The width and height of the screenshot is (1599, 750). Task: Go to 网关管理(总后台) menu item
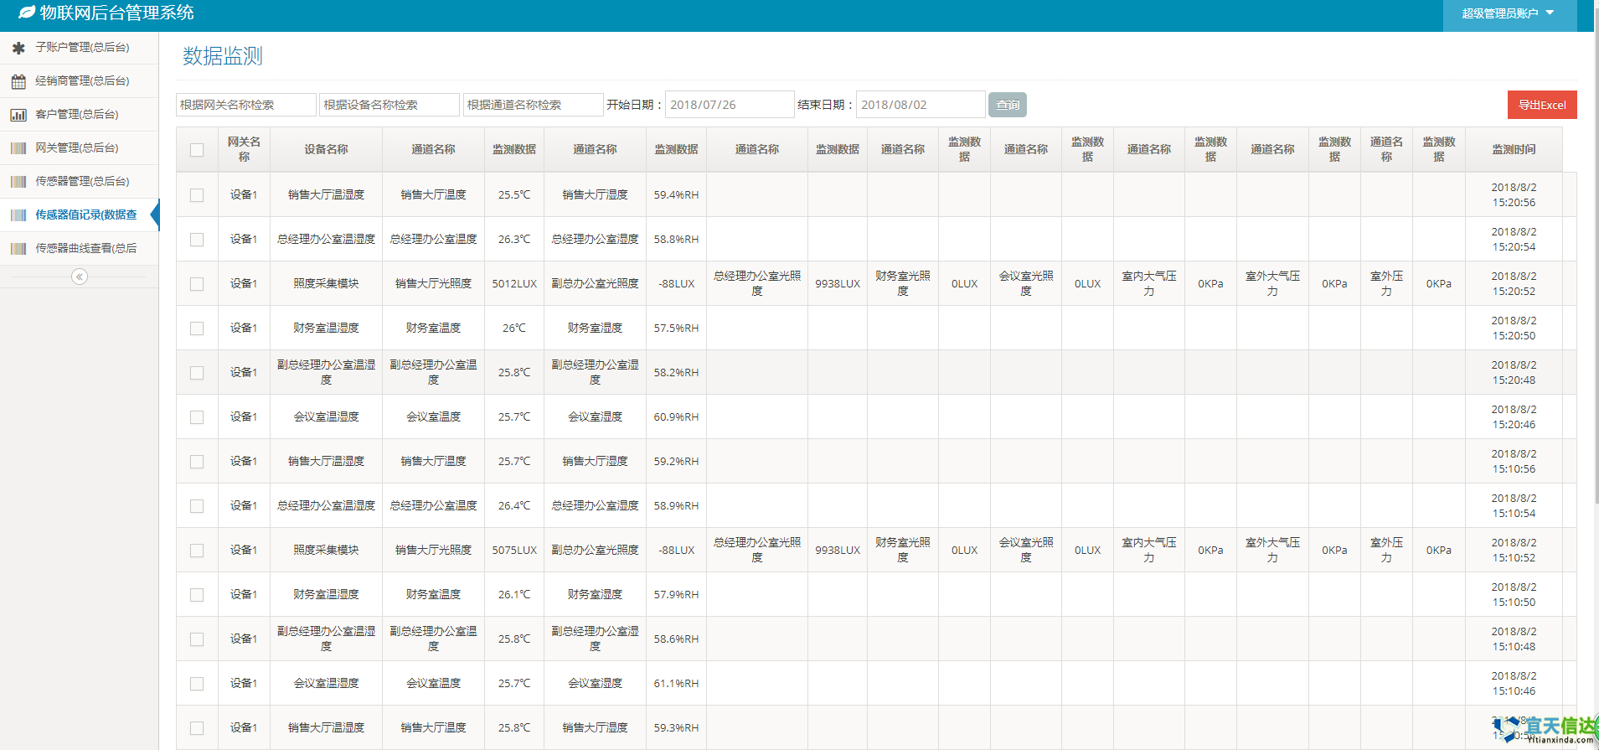[x=77, y=148]
